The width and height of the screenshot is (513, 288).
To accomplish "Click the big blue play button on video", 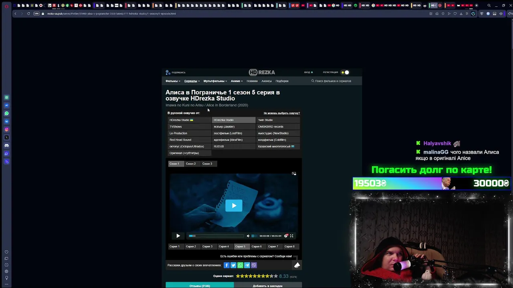I will (234, 206).
